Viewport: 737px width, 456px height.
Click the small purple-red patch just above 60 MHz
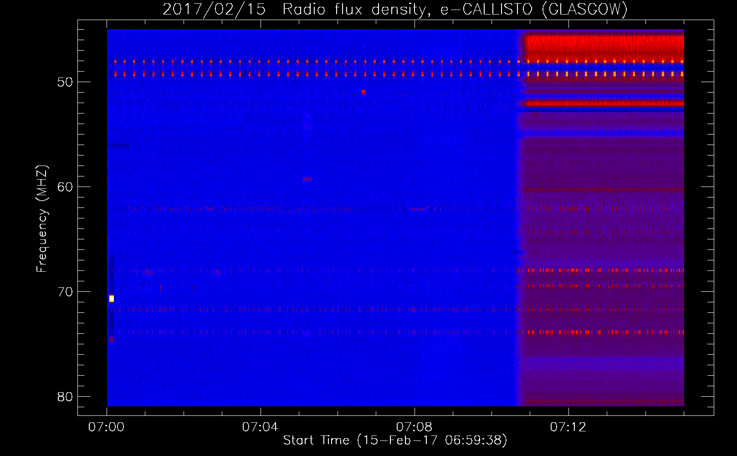click(x=307, y=179)
